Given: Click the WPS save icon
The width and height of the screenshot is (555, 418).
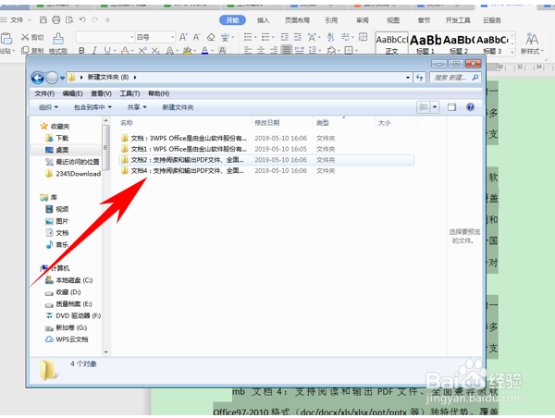Looking at the screenshot, I should point(43,20).
